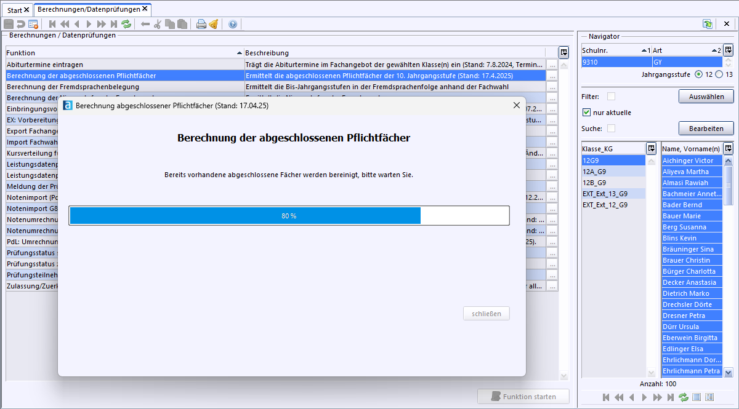Click the golden bell icon in toolbar
This screenshot has height=409, width=739.
coord(213,24)
